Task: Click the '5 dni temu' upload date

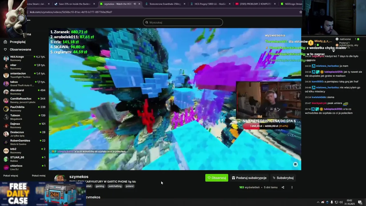Action: click(270, 187)
